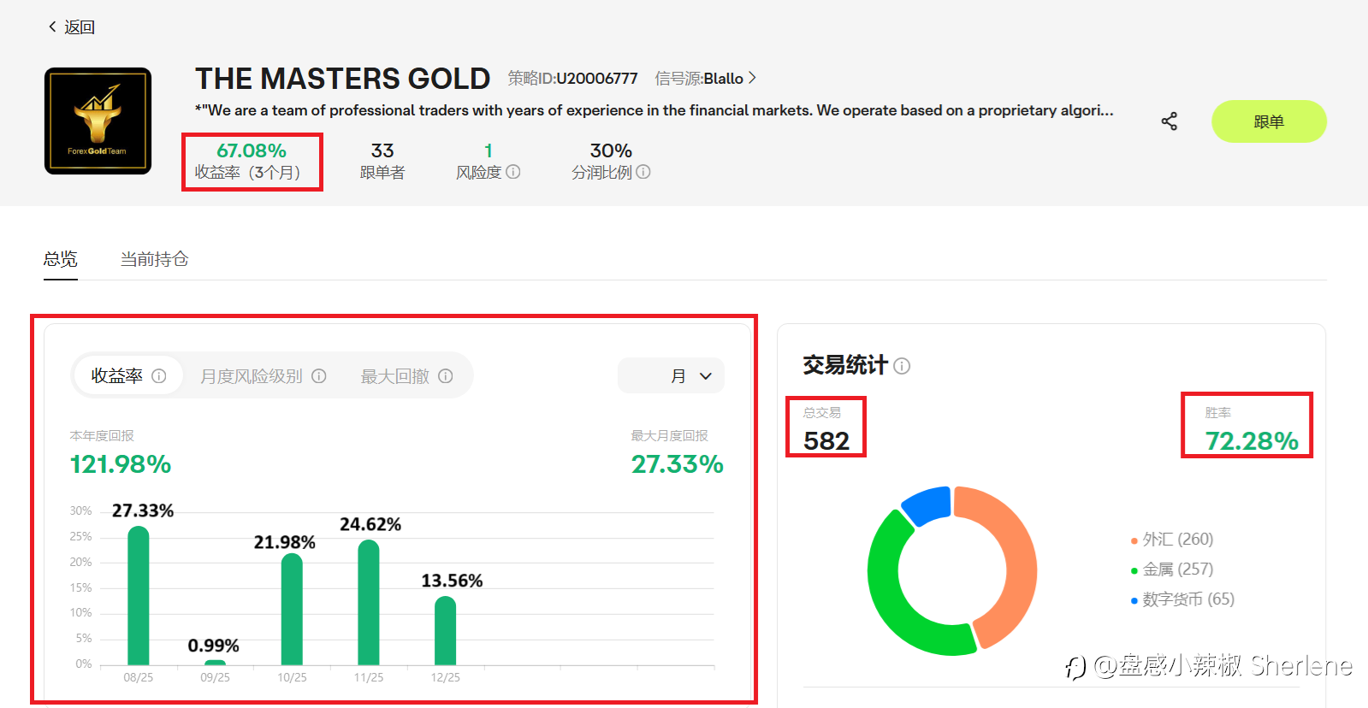Click info icon beside 交易统计 heading
The height and width of the screenshot is (708, 1368).
(902, 366)
